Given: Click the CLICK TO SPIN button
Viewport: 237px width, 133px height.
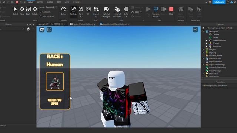Looking at the screenshot, I should click(x=54, y=102).
